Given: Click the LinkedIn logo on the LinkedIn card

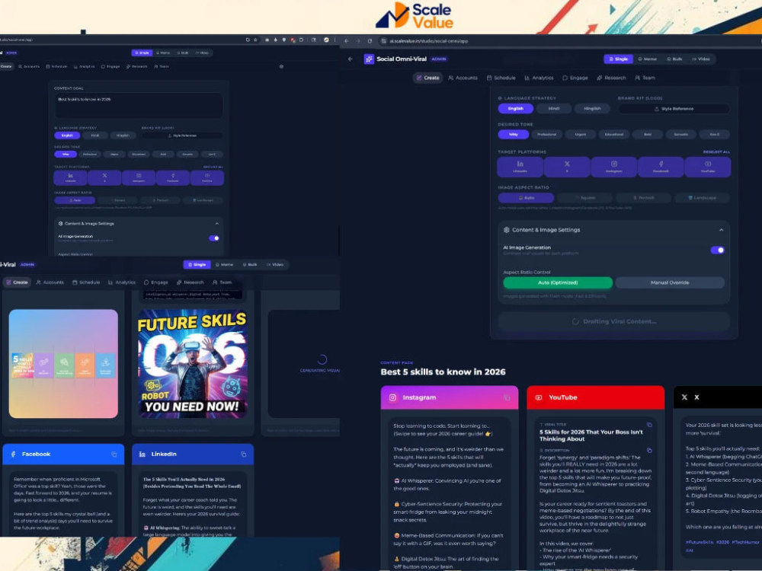Looking at the screenshot, I should (x=142, y=455).
